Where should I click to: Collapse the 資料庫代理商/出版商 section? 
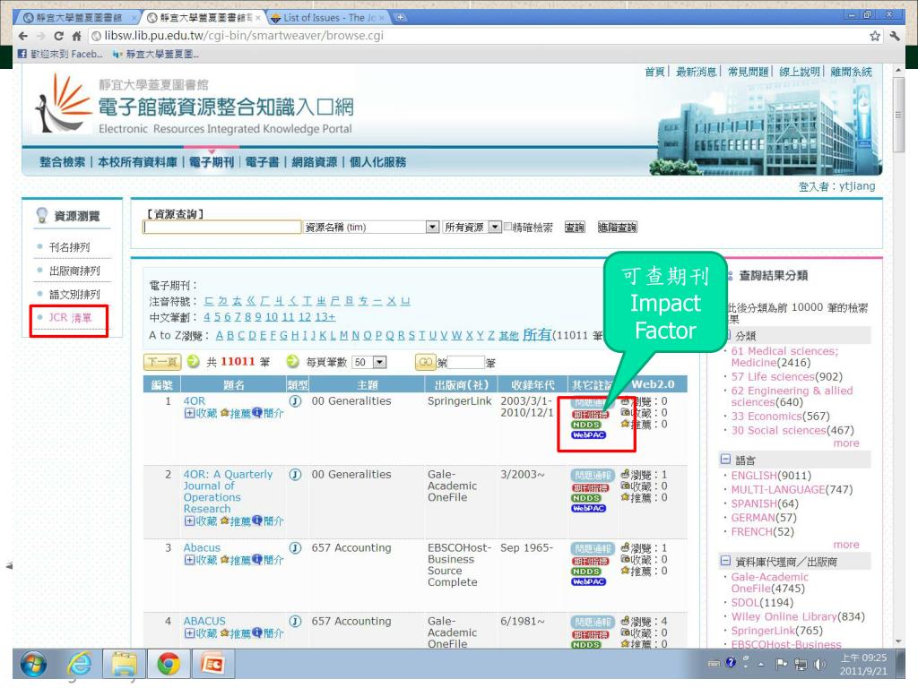pyautogui.click(x=725, y=561)
